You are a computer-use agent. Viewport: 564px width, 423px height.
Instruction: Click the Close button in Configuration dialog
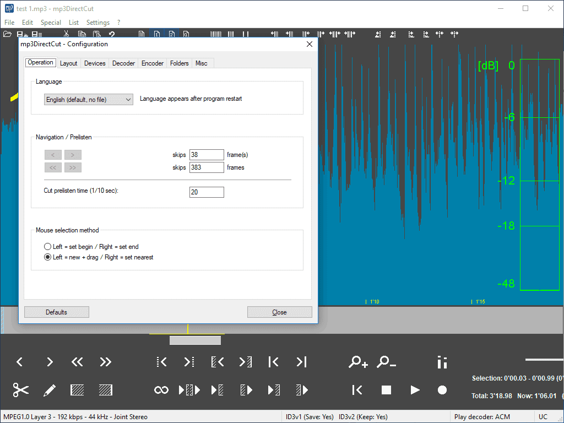point(279,312)
